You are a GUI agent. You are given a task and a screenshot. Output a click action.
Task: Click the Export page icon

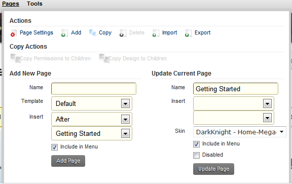click(188, 33)
